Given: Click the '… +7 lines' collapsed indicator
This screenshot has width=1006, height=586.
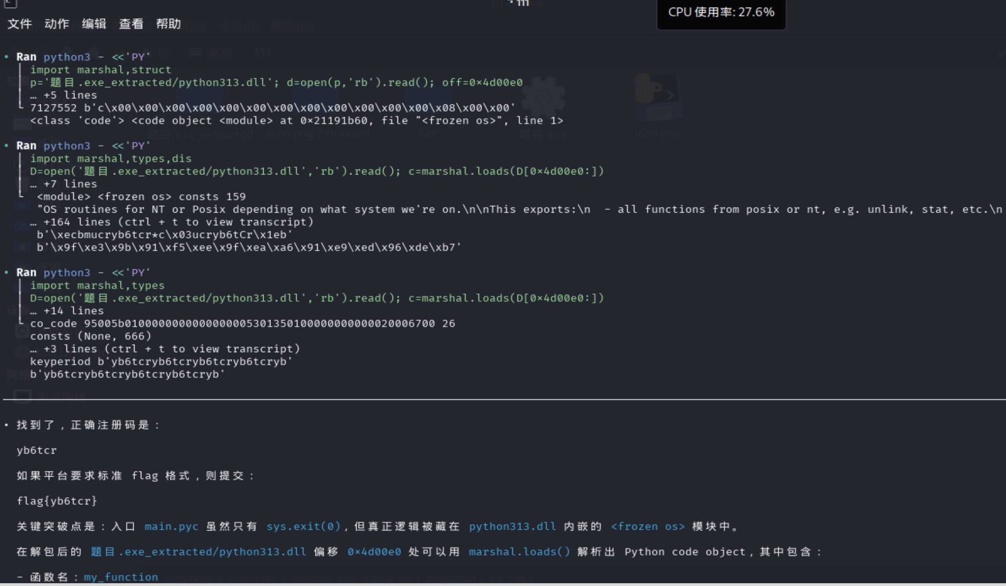Looking at the screenshot, I should click(x=64, y=184).
